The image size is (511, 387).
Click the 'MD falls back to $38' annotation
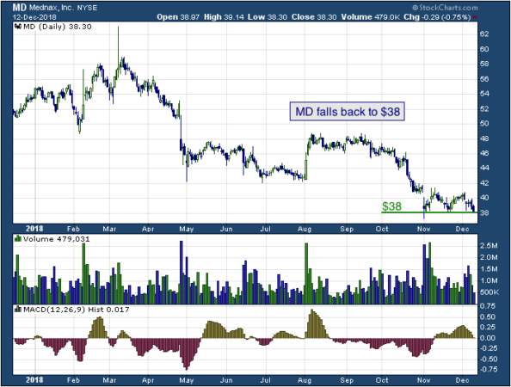pos(348,112)
